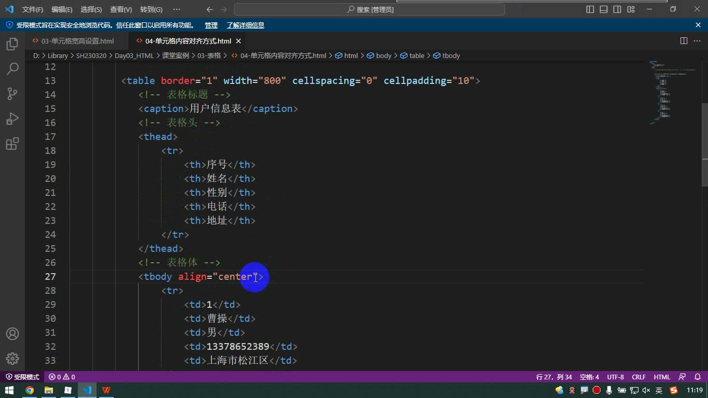This screenshot has width=708, height=398.
Task: Open the 查看(V) menu
Action: pyautogui.click(x=121, y=9)
